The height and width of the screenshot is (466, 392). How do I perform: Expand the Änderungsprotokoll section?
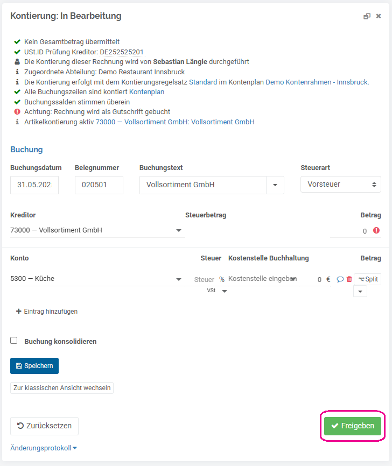pos(44,448)
